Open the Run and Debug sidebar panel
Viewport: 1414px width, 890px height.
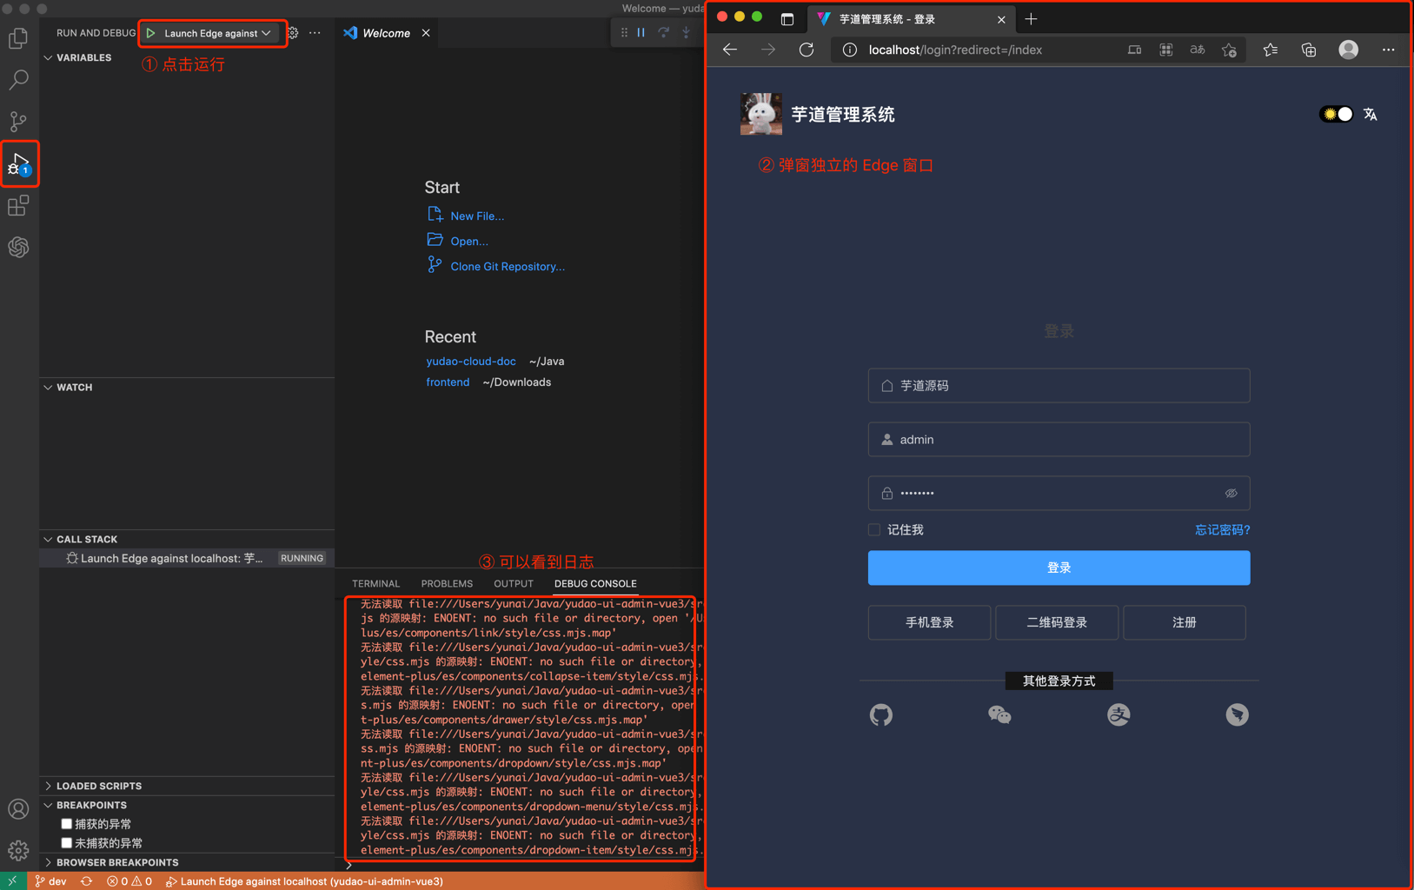pos(19,163)
